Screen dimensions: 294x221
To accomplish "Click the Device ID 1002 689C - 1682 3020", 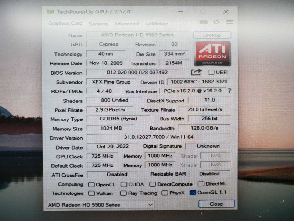I will tap(199, 81).
